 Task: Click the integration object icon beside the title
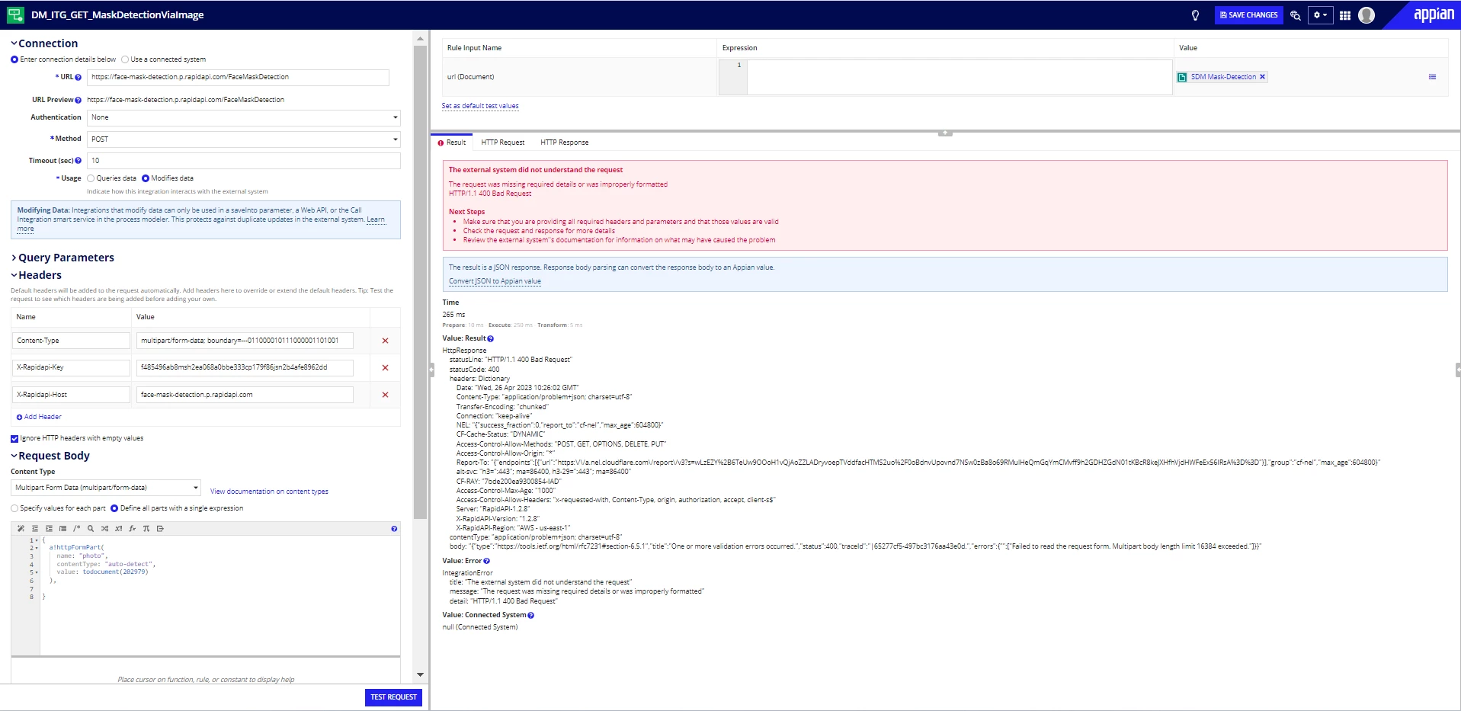(15, 14)
